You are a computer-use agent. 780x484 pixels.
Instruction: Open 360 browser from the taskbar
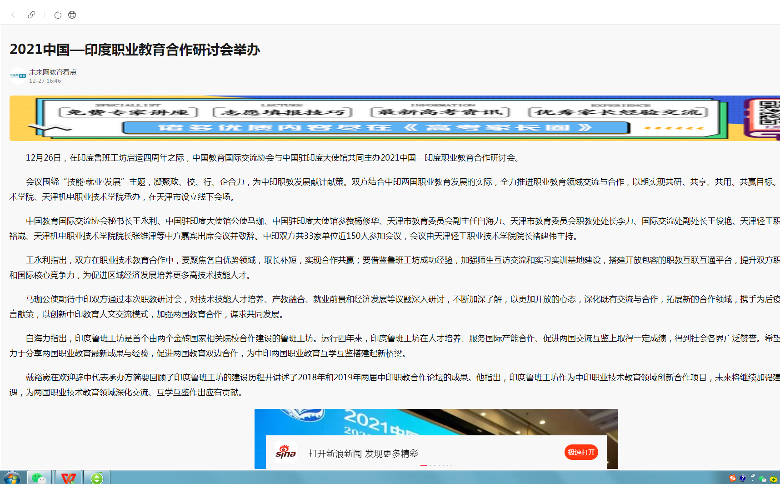[x=97, y=478]
